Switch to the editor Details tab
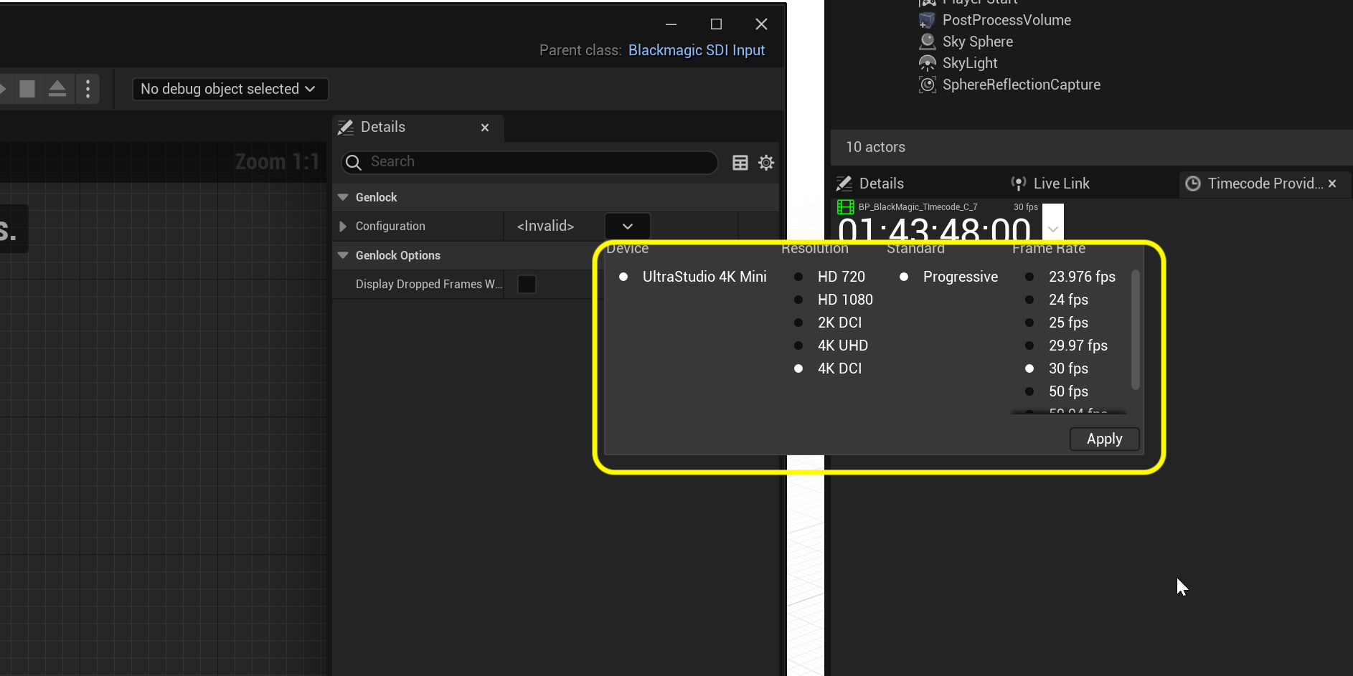 pos(871,184)
